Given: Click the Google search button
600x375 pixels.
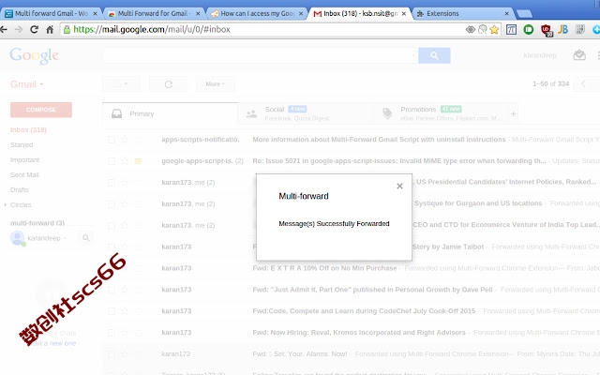Looking at the screenshot, I should point(434,55).
